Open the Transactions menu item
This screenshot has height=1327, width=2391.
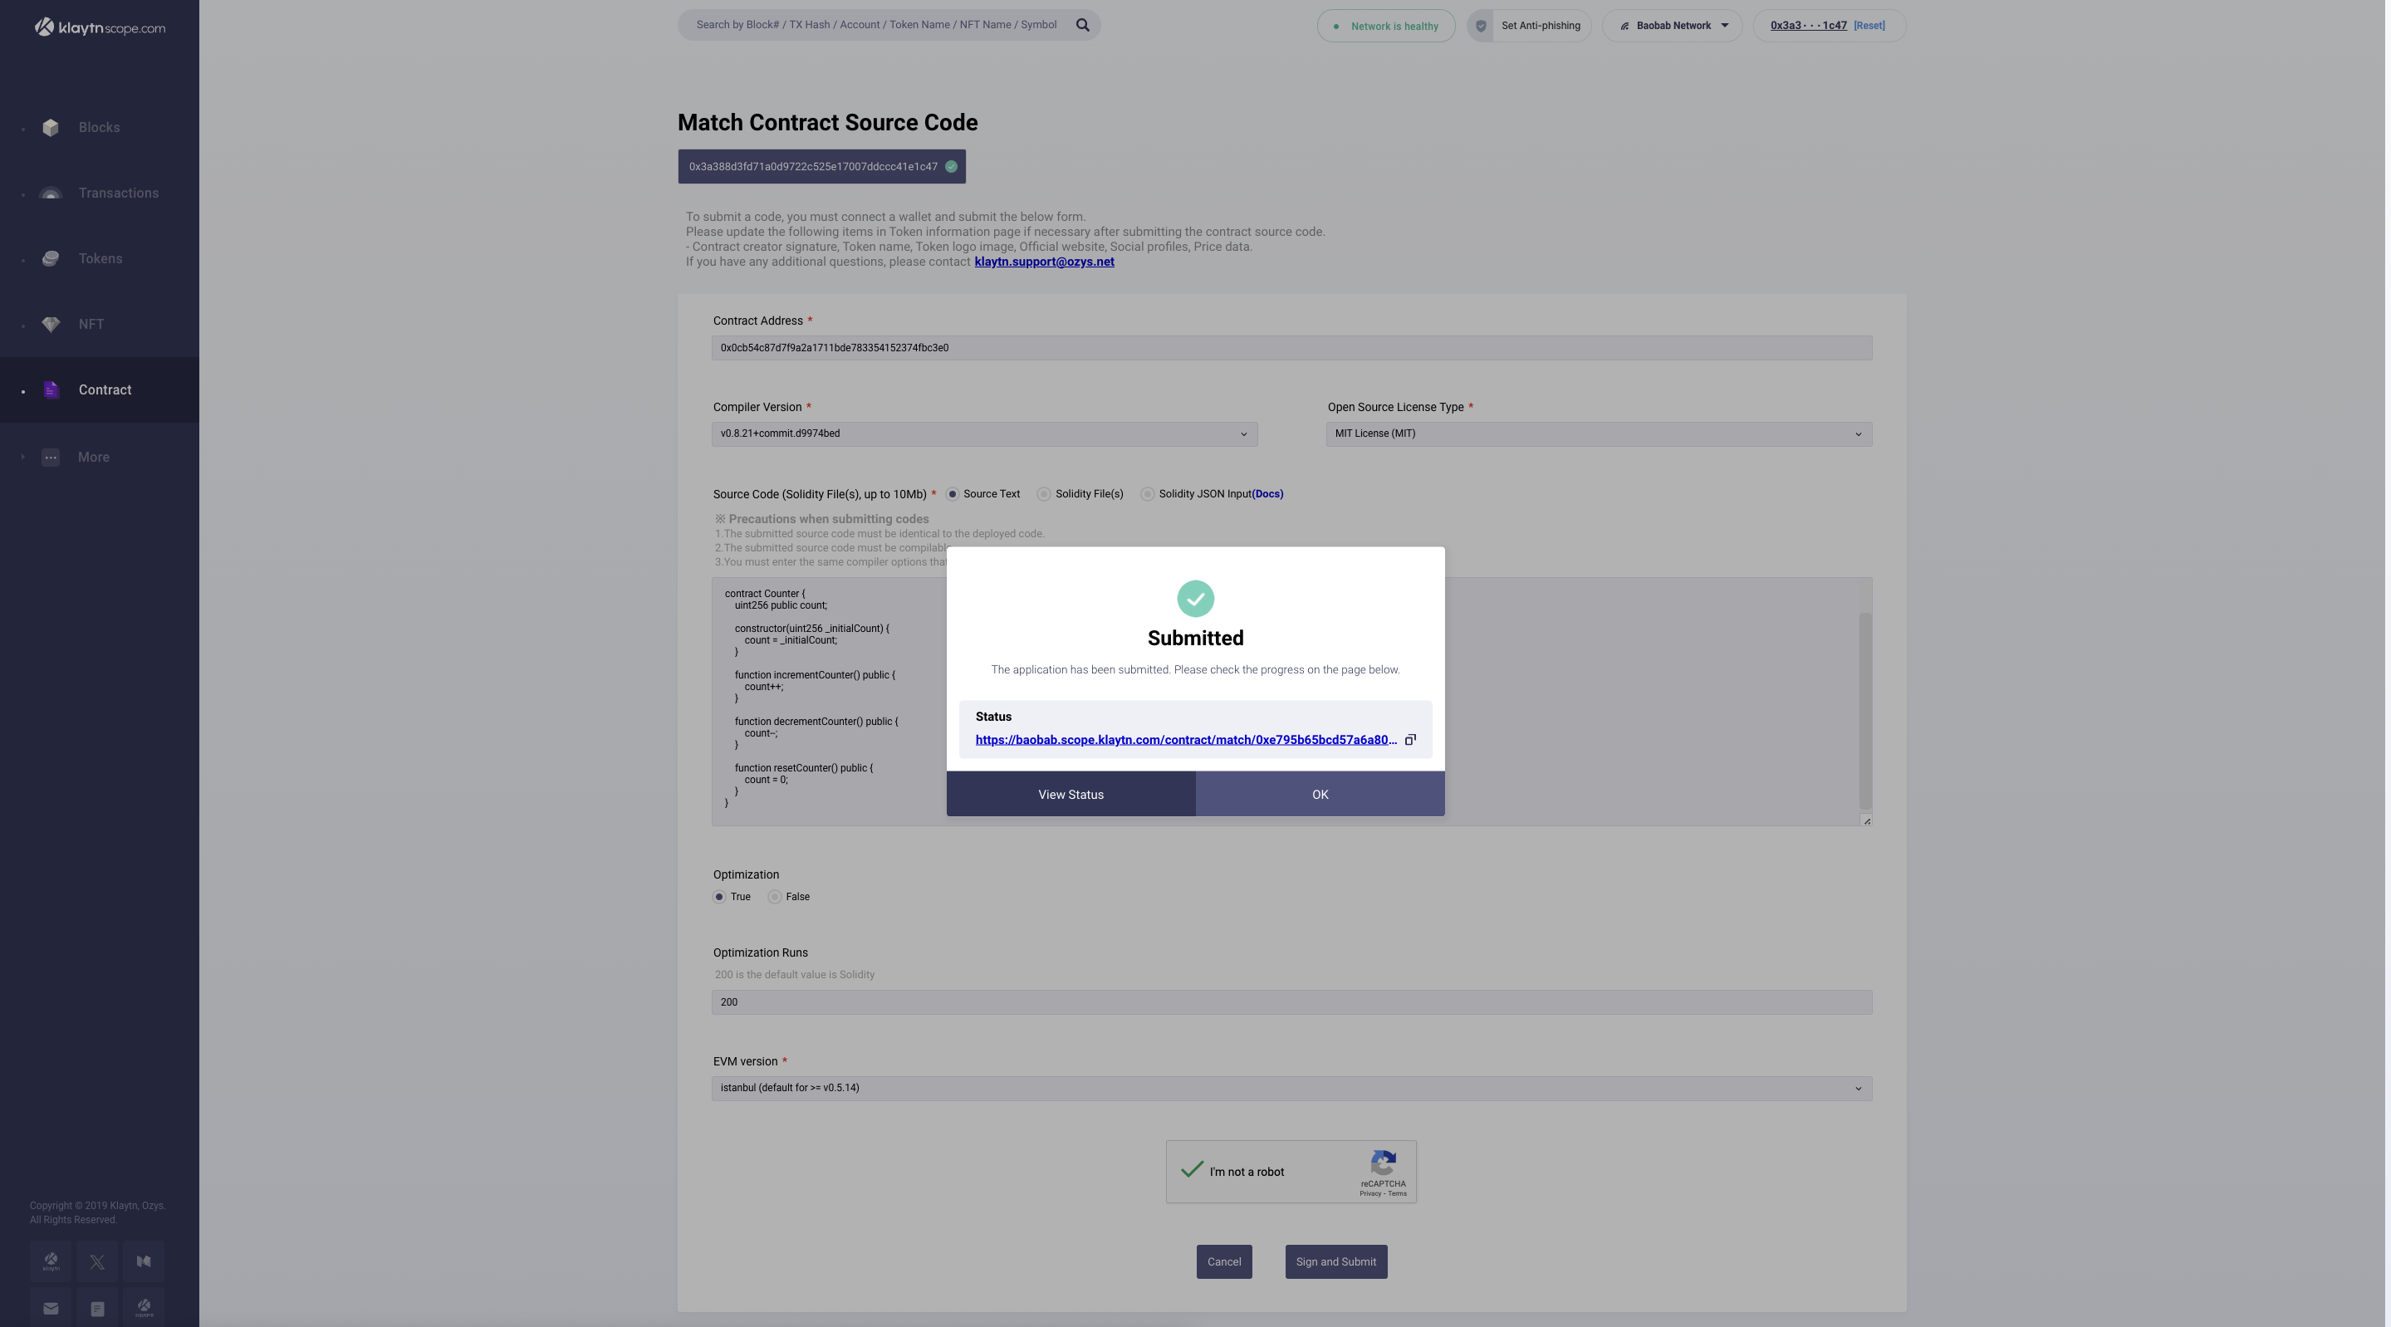pyautogui.click(x=118, y=194)
